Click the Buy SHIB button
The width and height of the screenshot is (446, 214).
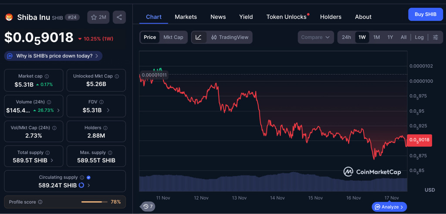tap(425, 14)
